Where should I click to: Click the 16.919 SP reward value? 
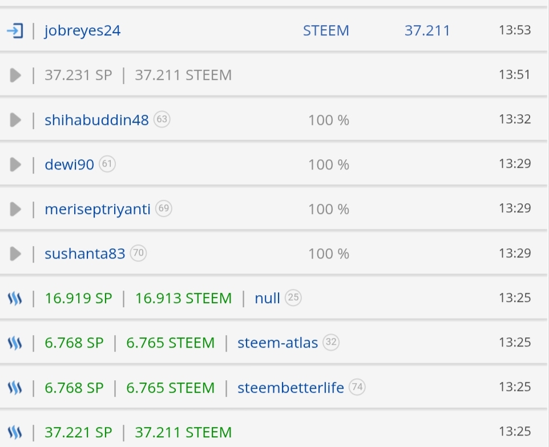point(78,299)
